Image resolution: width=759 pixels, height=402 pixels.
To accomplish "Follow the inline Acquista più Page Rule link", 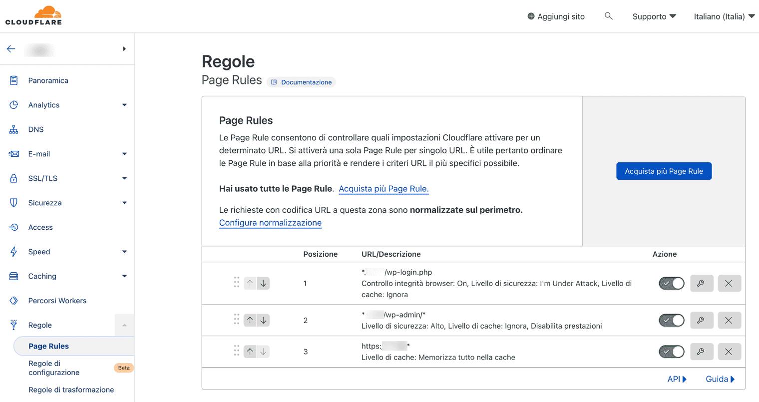I will pyautogui.click(x=383, y=189).
